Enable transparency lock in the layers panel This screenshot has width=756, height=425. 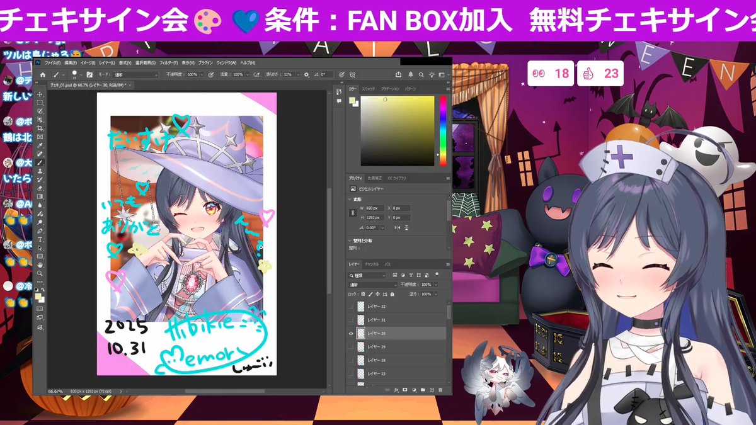362,294
